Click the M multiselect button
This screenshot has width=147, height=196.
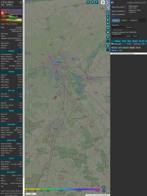(x=108, y=33)
